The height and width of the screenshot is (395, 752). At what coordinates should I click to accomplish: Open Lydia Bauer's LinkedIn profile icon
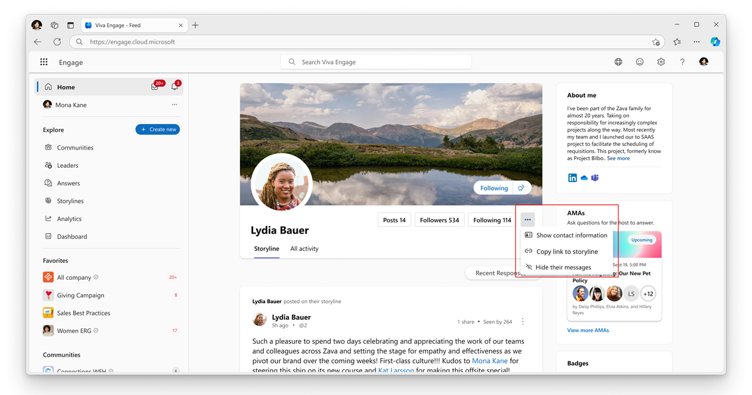[572, 178]
